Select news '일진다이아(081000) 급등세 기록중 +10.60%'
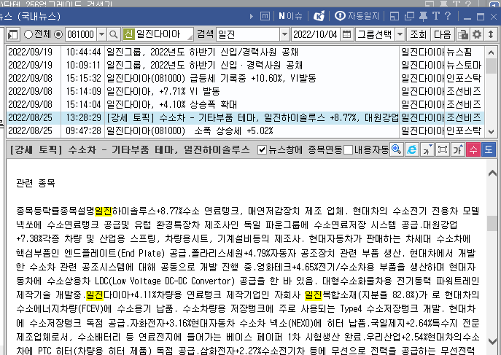Viewport: 501px width, 355px height. (x=211, y=78)
